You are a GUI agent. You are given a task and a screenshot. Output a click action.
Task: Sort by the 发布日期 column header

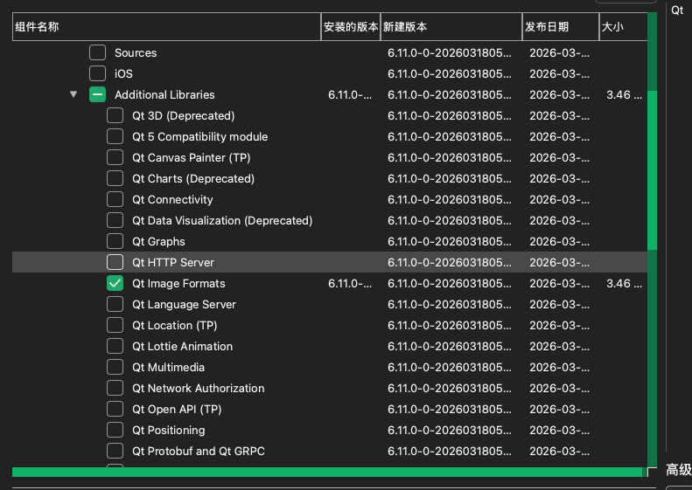click(x=561, y=26)
